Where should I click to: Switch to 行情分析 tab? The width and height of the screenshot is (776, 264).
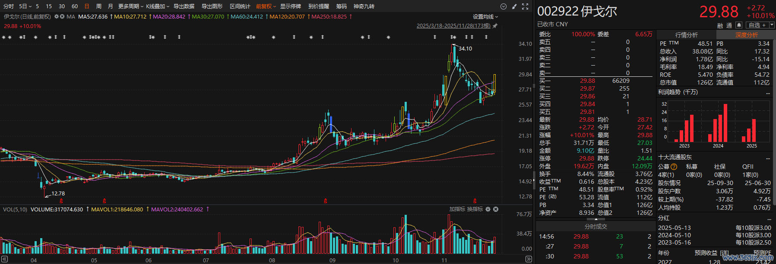point(686,35)
